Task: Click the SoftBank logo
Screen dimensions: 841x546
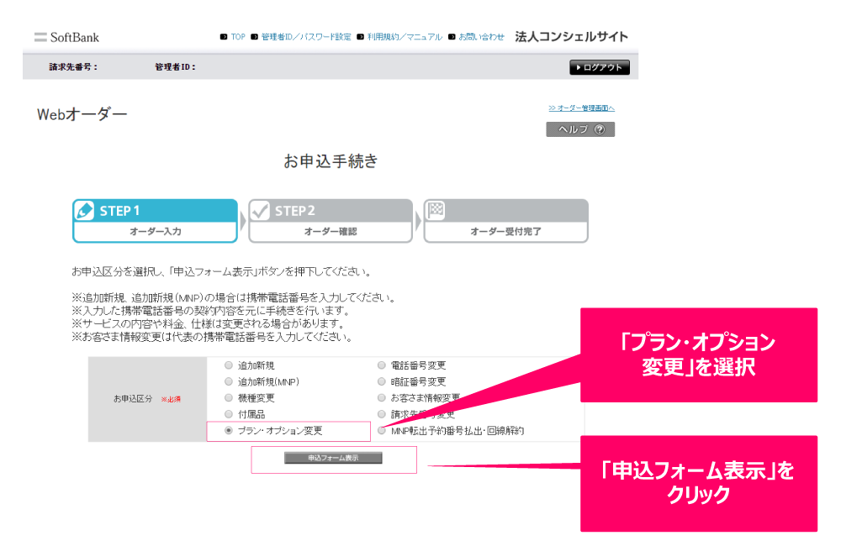Action: [x=66, y=38]
